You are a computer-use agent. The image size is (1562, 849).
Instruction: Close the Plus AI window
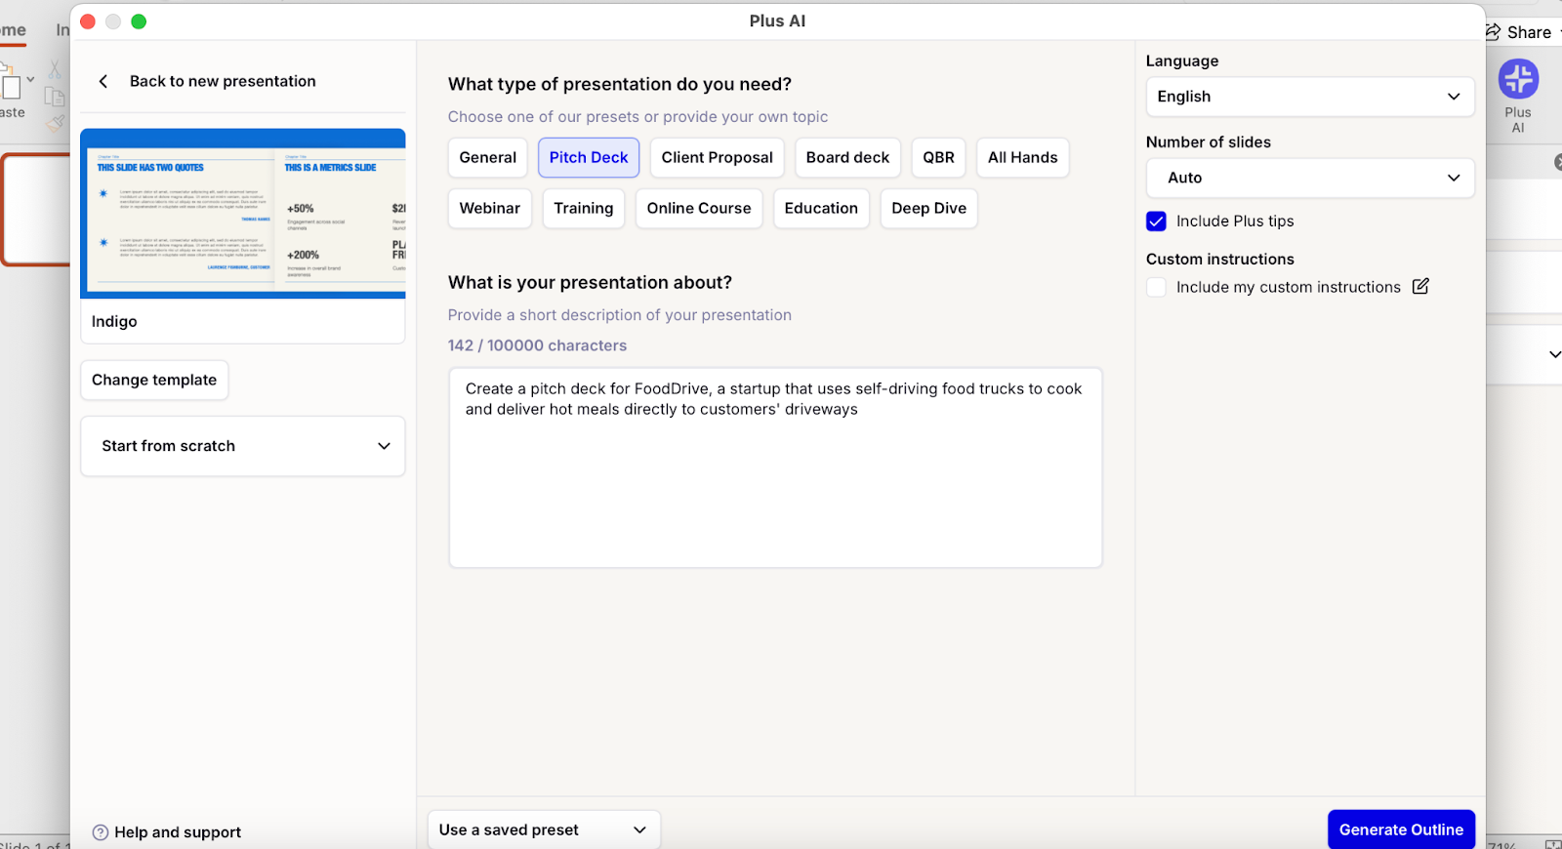[88, 21]
